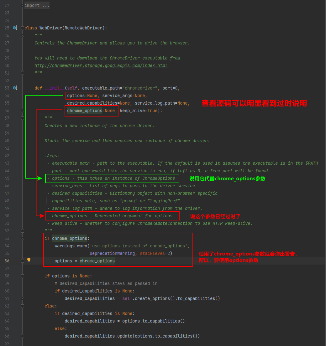This screenshot has width=326, height=346.
Task: Click the fold-end marker on line 31
Action: tap(22, 73)
